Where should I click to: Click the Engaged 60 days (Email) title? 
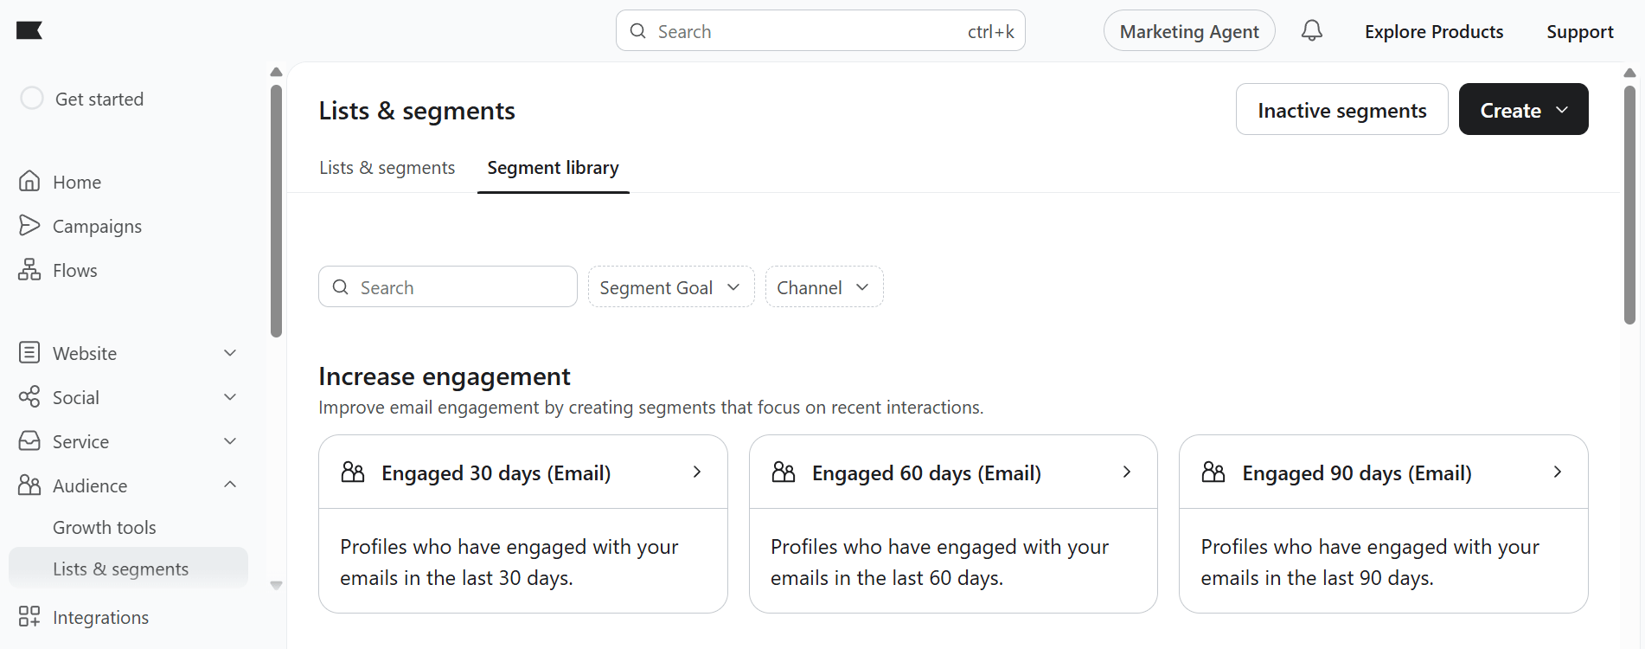pyautogui.click(x=926, y=472)
